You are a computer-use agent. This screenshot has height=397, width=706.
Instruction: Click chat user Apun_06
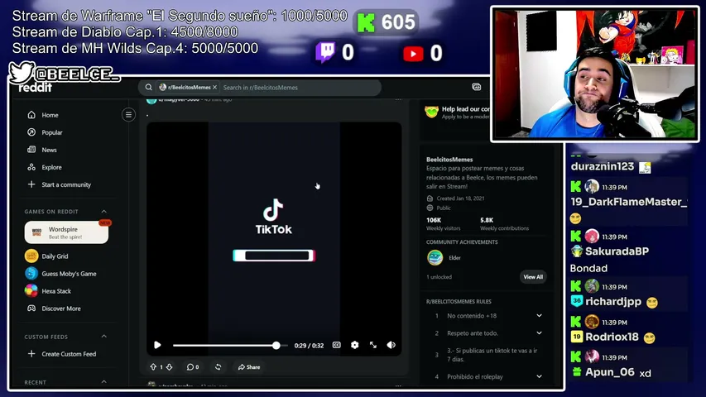610,372
